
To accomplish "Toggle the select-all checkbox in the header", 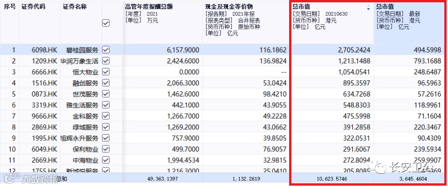I will click(x=106, y=24).
